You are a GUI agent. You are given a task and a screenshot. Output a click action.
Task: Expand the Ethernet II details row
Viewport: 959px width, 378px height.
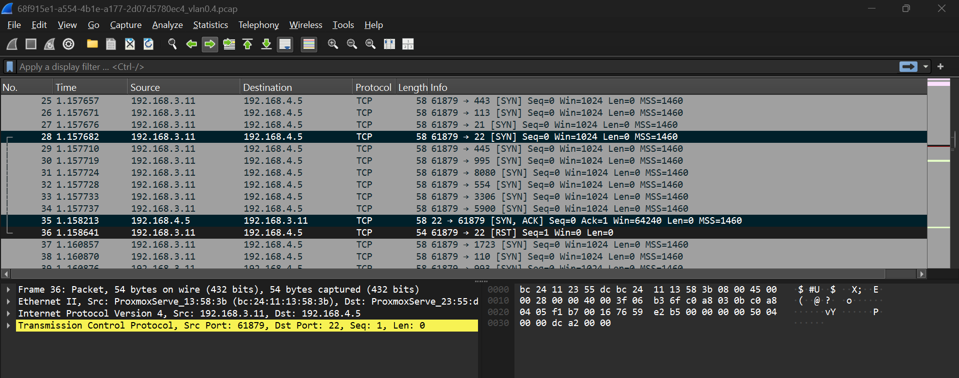8,302
